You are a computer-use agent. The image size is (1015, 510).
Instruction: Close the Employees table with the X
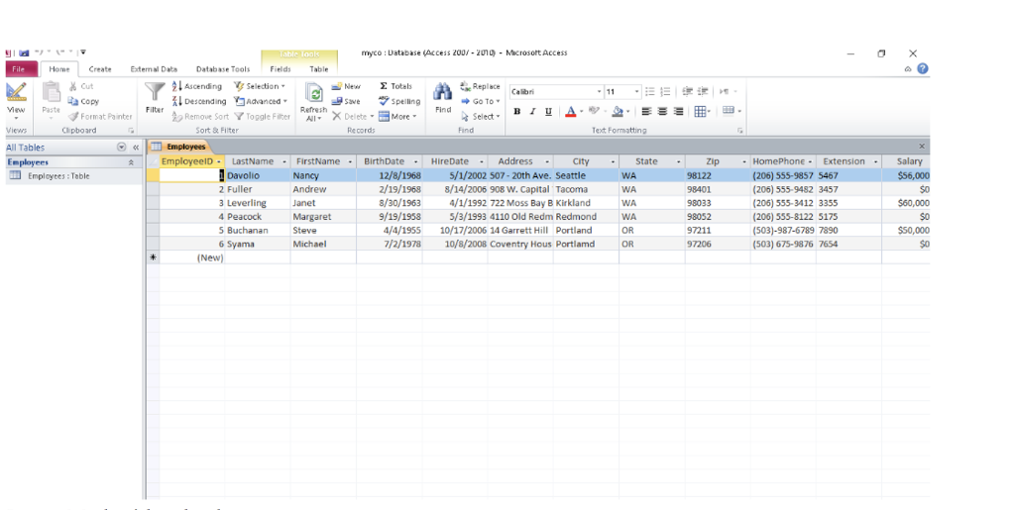(922, 147)
